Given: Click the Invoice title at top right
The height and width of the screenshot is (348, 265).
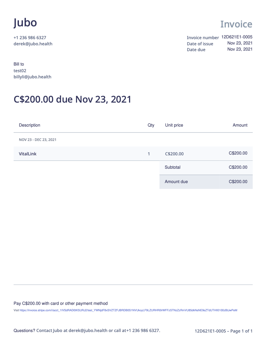Looking at the screenshot, I should coord(236,24).
